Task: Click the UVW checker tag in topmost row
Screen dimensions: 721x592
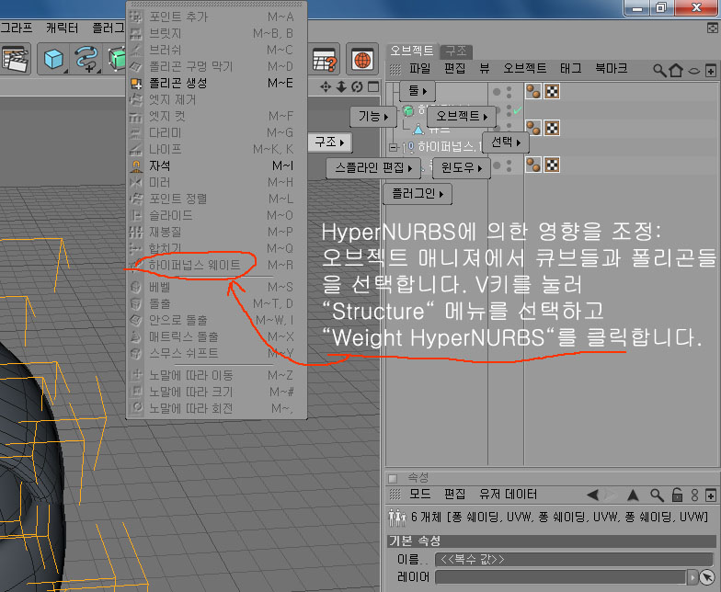Action: tap(552, 91)
